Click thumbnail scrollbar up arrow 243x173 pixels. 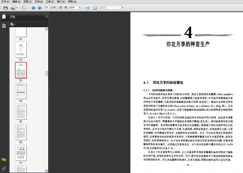46,29
